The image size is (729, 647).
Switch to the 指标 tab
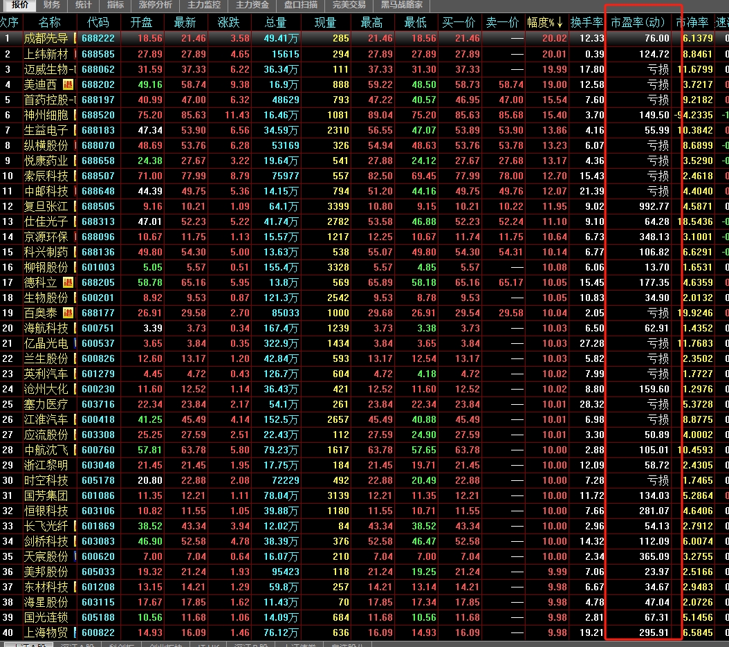coord(116,5)
